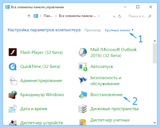Viewport: 160px width, 128px height.
Task: Open Mail (Microsoft Outlook 2016) link
Action: tap(114, 53)
